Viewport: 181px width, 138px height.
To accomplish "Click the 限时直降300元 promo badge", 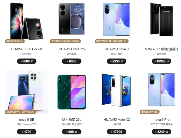I will [x=15, y=41].
